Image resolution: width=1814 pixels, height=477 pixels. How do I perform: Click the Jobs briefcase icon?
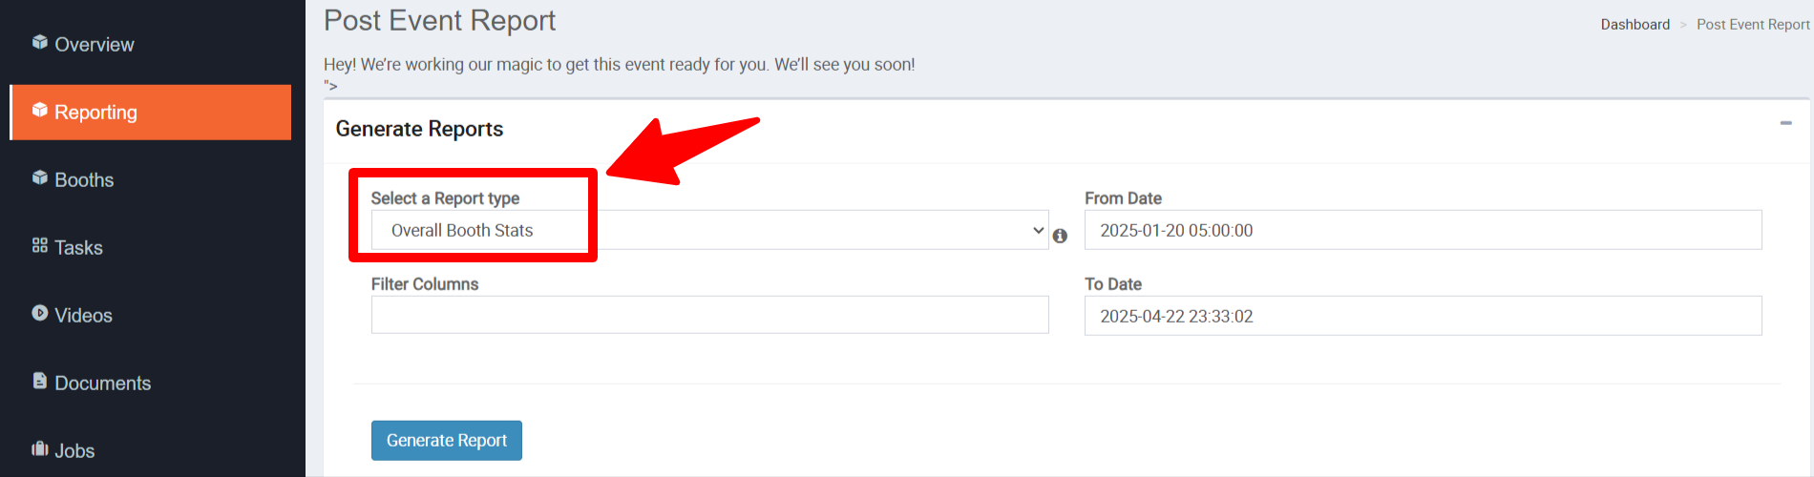pyautogui.click(x=39, y=448)
